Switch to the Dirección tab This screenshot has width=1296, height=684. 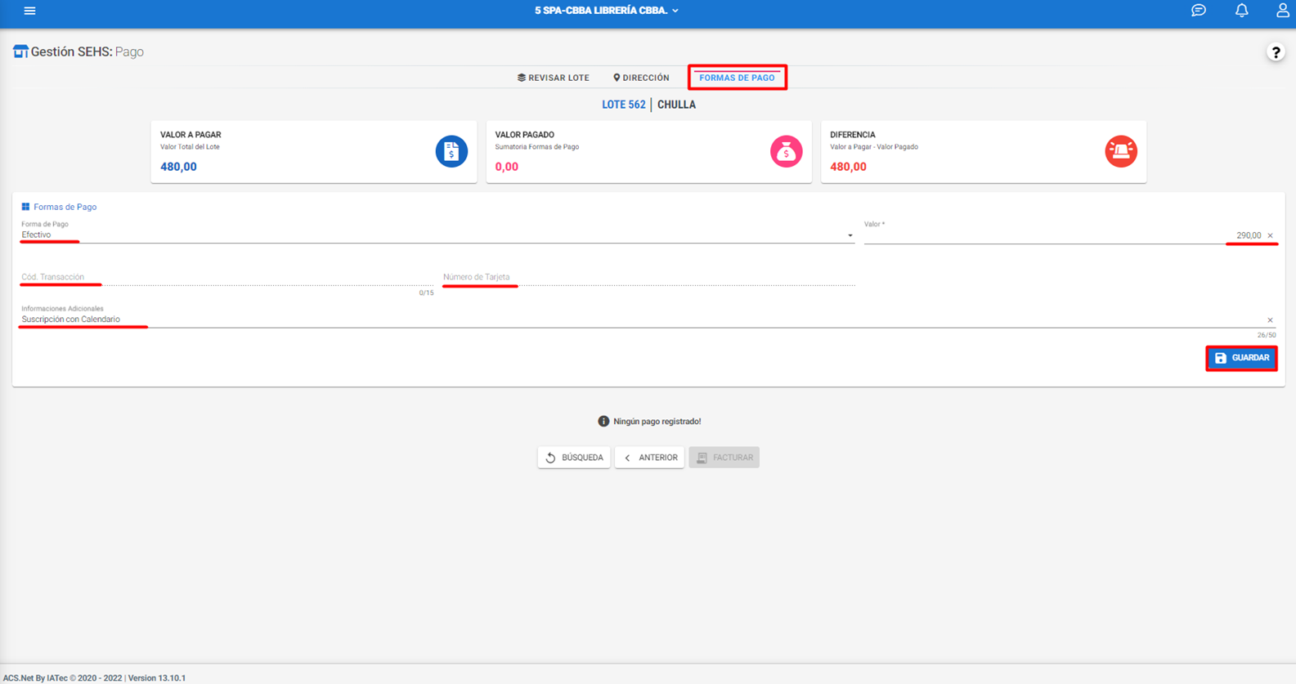(x=641, y=78)
